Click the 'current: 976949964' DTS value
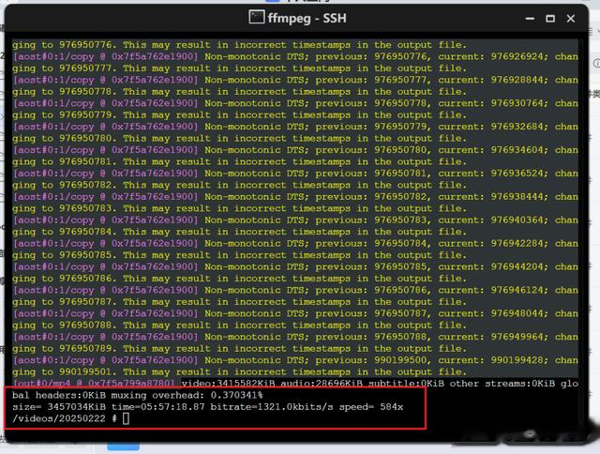Viewport: 600px width, 454px height. pyautogui.click(x=493, y=337)
